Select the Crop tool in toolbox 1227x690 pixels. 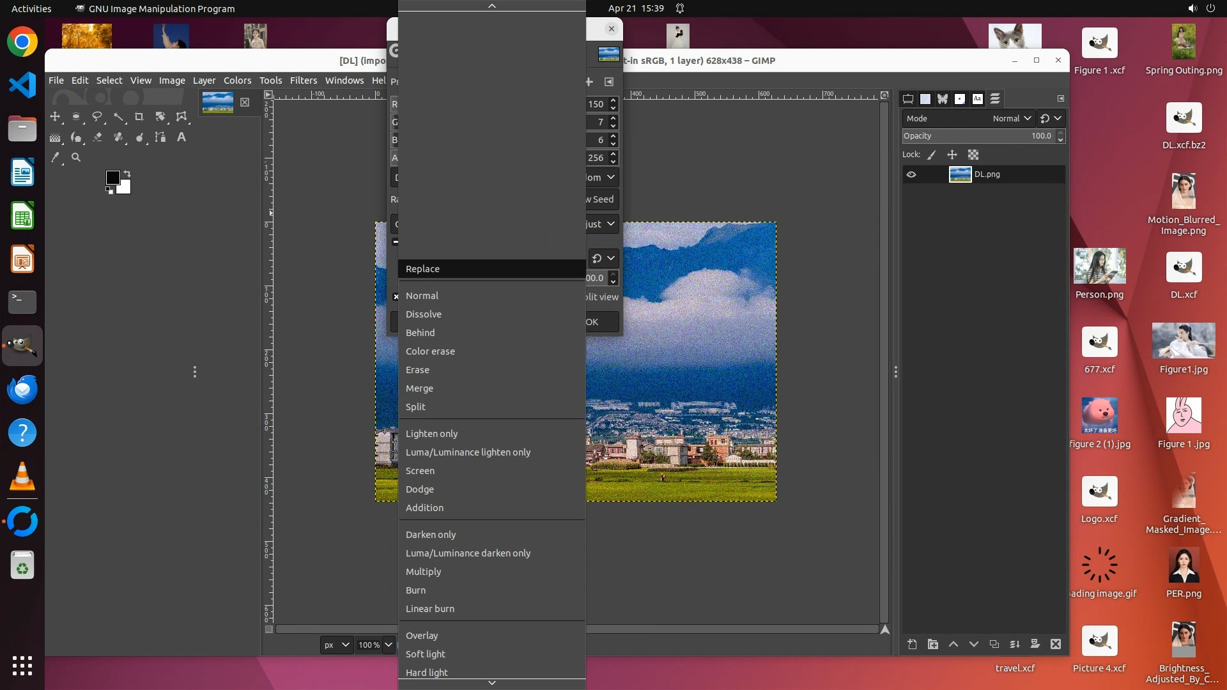pyautogui.click(x=139, y=117)
